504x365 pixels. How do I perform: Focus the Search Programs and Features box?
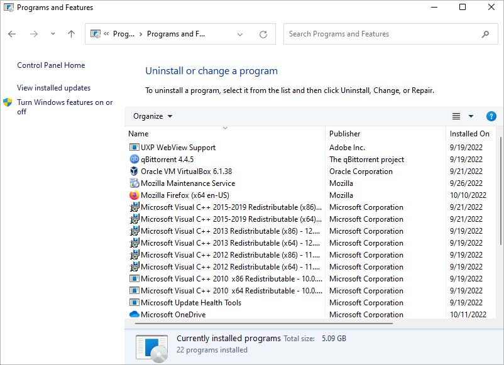(390, 34)
